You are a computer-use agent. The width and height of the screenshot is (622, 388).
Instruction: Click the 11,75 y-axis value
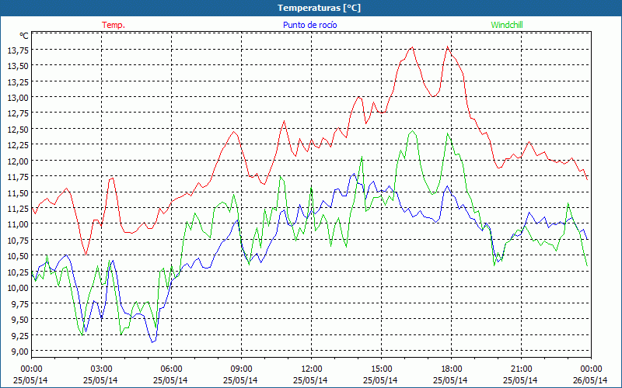click(18, 177)
